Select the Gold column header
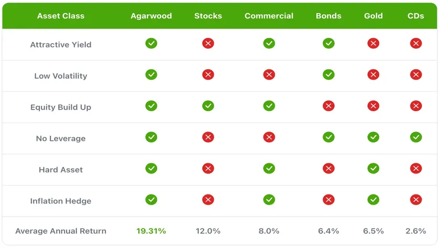The height and width of the screenshot is (248, 440). [373, 16]
